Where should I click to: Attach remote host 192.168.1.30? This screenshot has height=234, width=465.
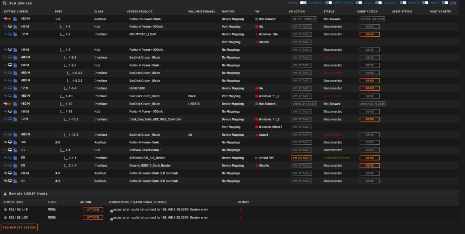click(93, 217)
